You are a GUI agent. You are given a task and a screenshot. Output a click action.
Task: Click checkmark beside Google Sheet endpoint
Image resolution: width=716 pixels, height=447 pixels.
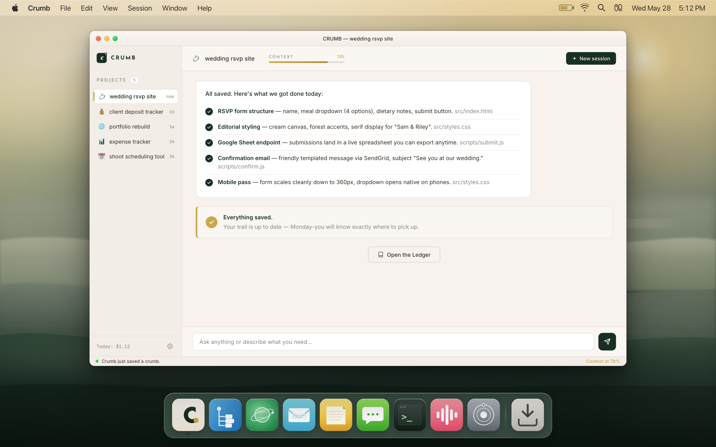(209, 143)
